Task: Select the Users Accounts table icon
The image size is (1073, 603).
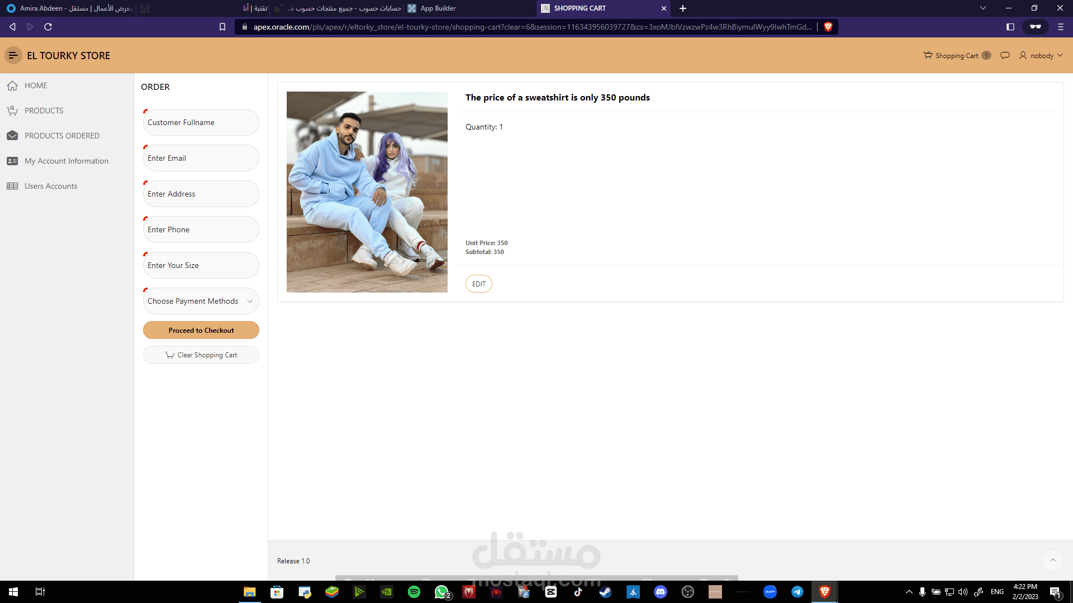Action: click(12, 185)
